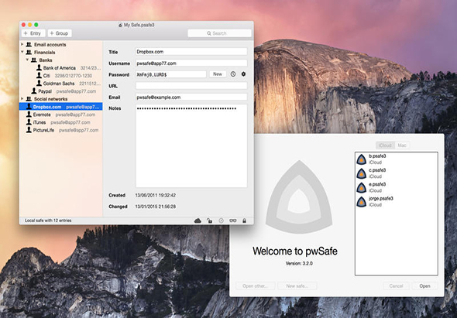Generate a New password
Viewport: 457px width, 318px height.
click(x=218, y=74)
